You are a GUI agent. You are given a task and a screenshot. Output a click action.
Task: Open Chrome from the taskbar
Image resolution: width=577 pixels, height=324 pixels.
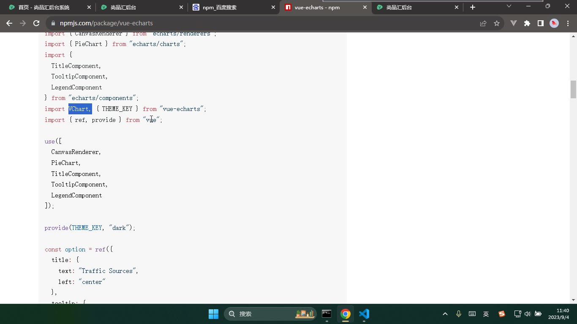point(346,314)
